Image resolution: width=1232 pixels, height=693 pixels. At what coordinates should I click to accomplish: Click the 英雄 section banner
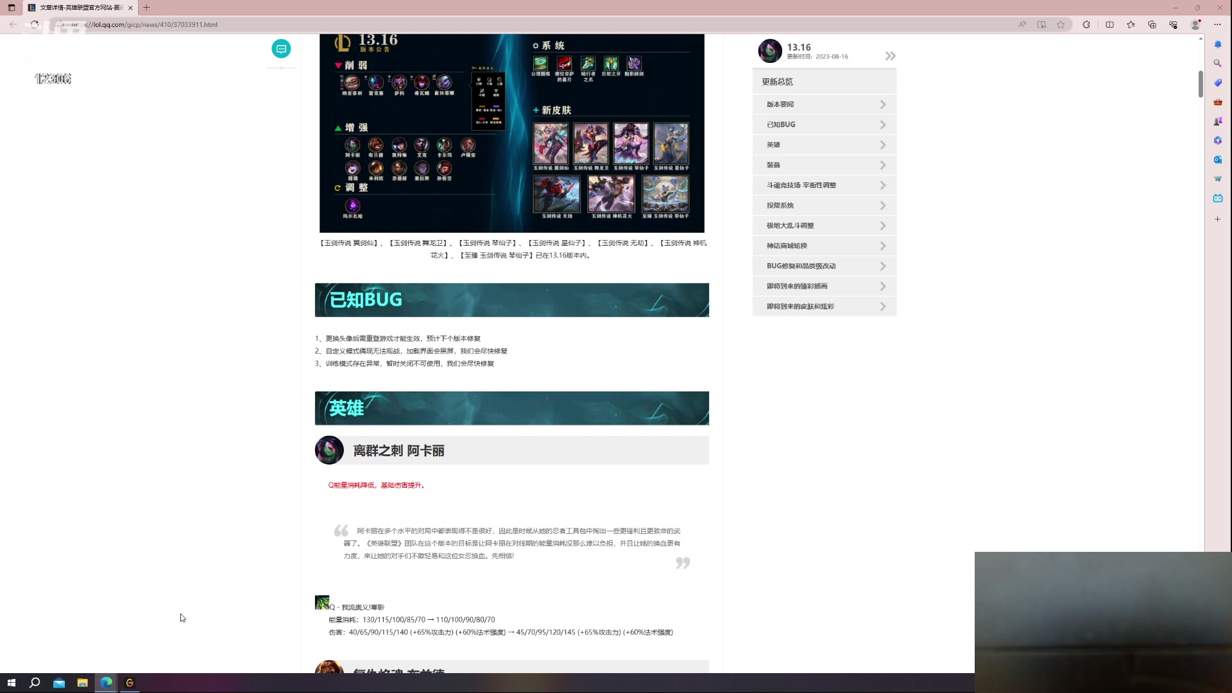pyautogui.click(x=512, y=408)
